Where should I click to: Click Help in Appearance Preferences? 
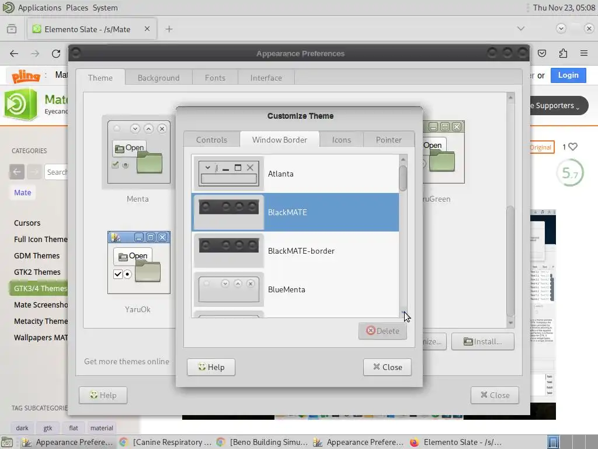pyautogui.click(x=103, y=395)
